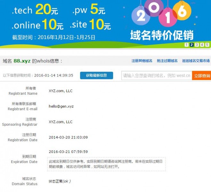Viewport: 211px width, 192px height.
Task: Click the orange 立即查询 button
Action: tap(201, 76)
